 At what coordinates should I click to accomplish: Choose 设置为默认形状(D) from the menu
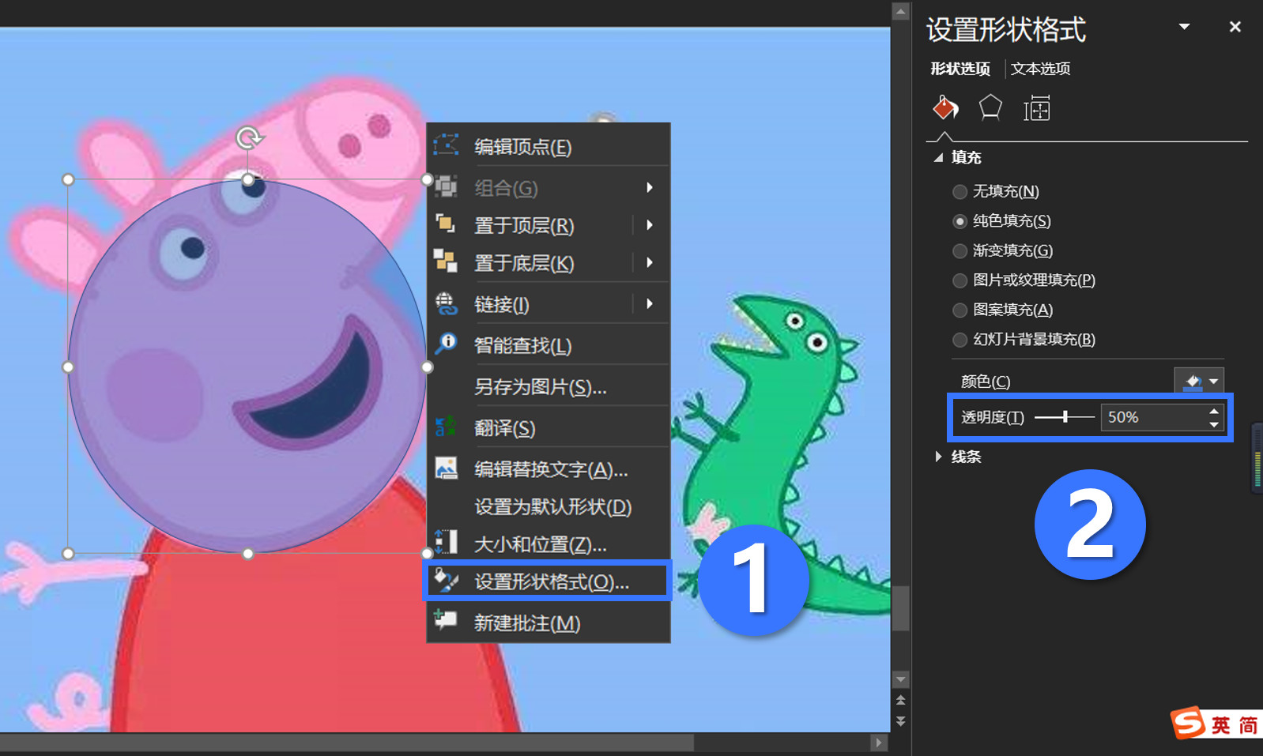pyautogui.click(x=549, y=506)
